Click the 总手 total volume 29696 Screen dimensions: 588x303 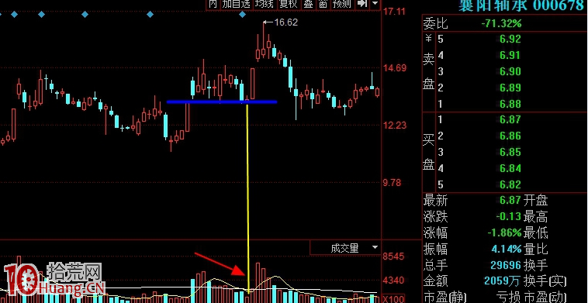pyautogui.click(x=506, y=265)
